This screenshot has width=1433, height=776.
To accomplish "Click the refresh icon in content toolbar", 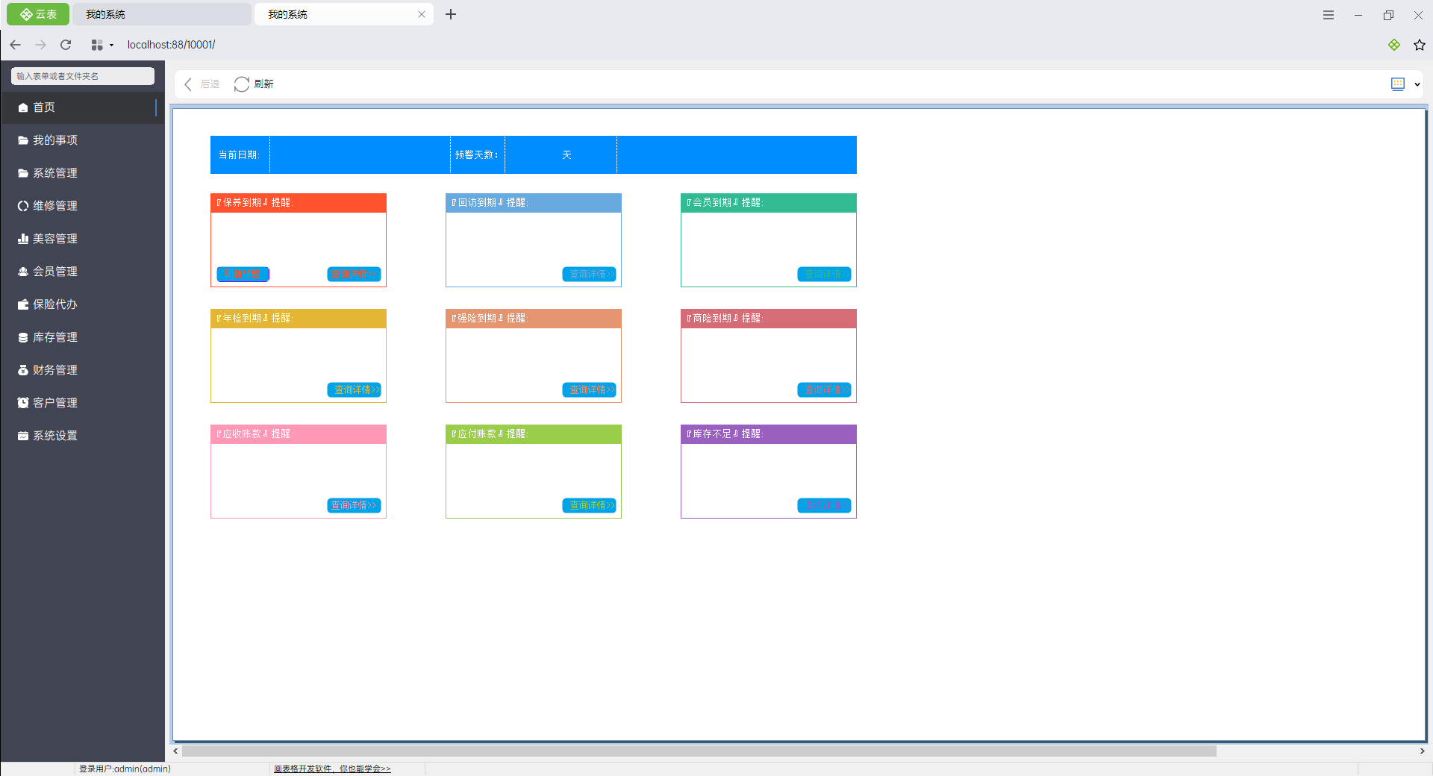I will [242, 84].
